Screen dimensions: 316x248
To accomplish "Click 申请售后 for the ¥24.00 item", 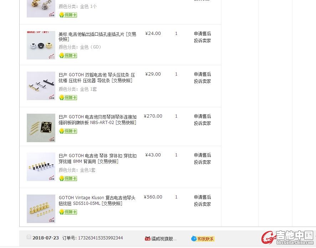I will pyautogui.click(x=202, y=33).
